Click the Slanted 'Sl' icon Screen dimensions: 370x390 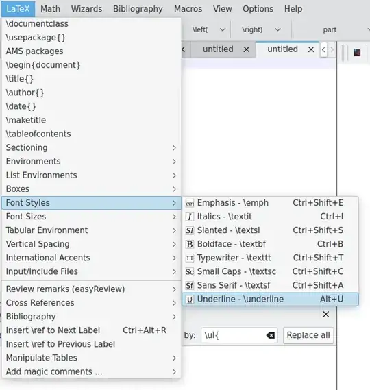tap(190, 230)
